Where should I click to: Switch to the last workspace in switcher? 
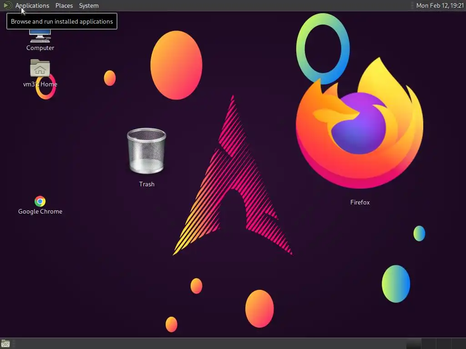click(x=458, y=344)
